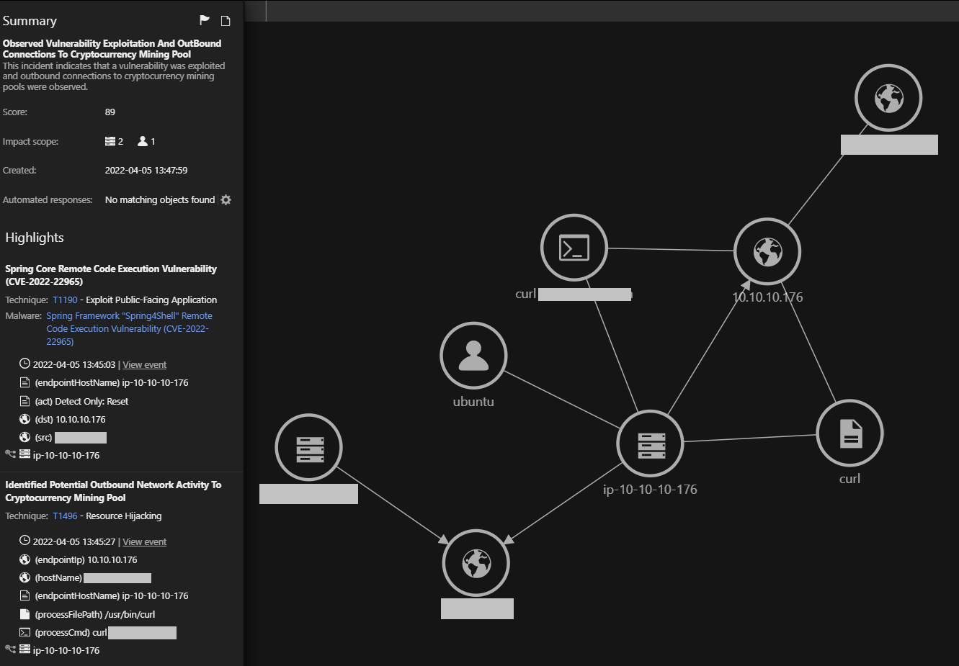Image resolution: width=959 pixels, height=666 pixels.
Task: Select the curl file node
Action: (x=849, y=433)
